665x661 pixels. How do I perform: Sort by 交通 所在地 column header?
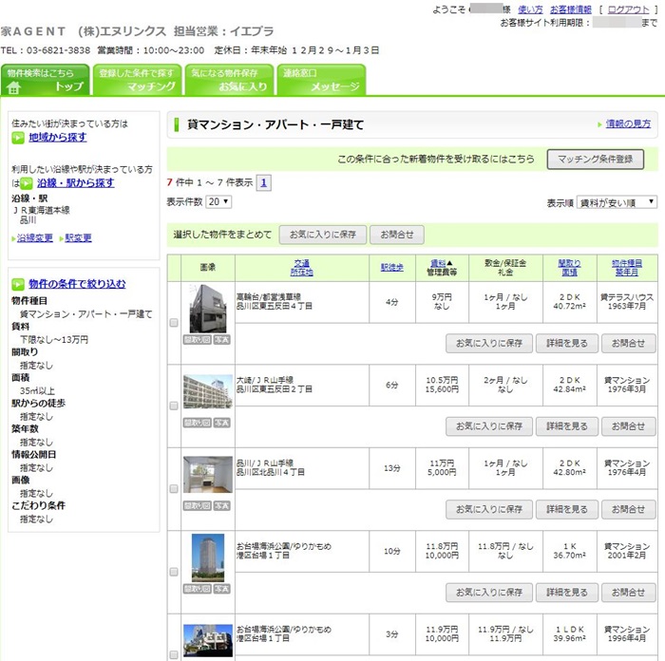click(301, 268)
